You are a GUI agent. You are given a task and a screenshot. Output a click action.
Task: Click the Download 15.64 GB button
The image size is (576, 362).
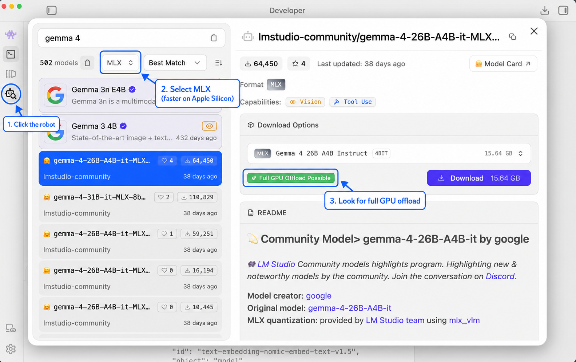tap(479, 178)
